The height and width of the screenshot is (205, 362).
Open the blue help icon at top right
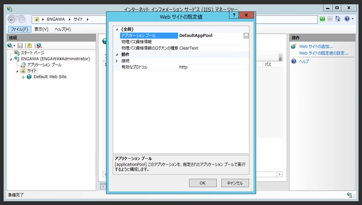pyautogui.click(x=347, y=19)
